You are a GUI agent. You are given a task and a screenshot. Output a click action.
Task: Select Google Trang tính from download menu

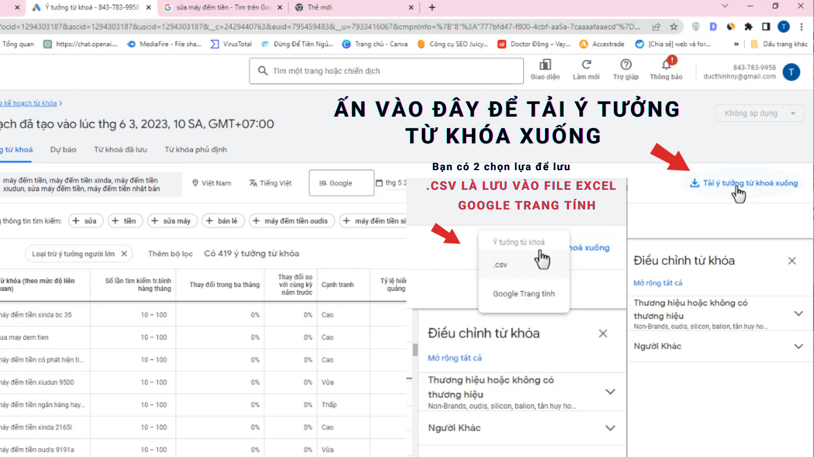pos(523,293)
